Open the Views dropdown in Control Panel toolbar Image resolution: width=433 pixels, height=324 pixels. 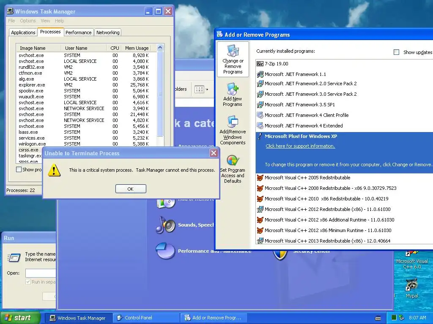click(x=201, y=89)
